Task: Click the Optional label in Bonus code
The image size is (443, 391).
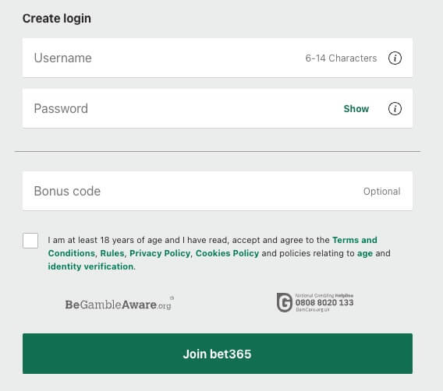Action: pos(381,192)
